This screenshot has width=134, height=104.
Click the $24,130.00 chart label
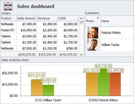[x=103, y=66]
